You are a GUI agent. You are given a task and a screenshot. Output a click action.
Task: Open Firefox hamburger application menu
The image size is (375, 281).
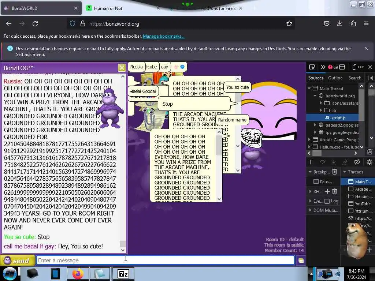coord(366,23)
